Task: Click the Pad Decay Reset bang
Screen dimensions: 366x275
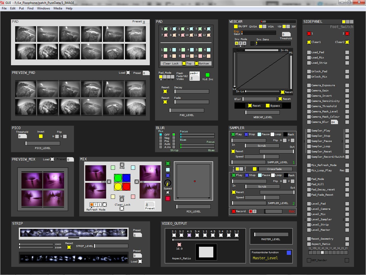Action: (165, 91)
